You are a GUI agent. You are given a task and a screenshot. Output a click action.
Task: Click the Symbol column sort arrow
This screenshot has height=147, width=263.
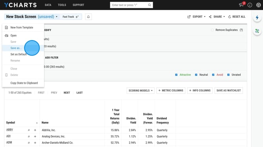[x=37, y=123]
